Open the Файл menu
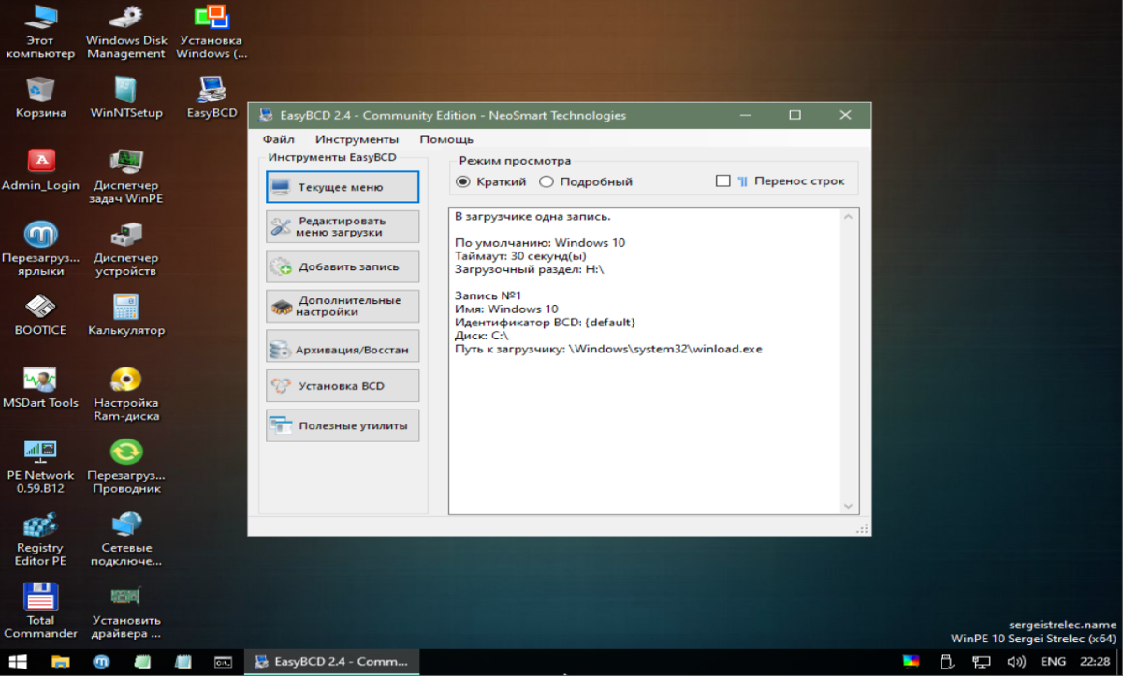This screenshot has width=1123, height=676. tap(279, 139)
